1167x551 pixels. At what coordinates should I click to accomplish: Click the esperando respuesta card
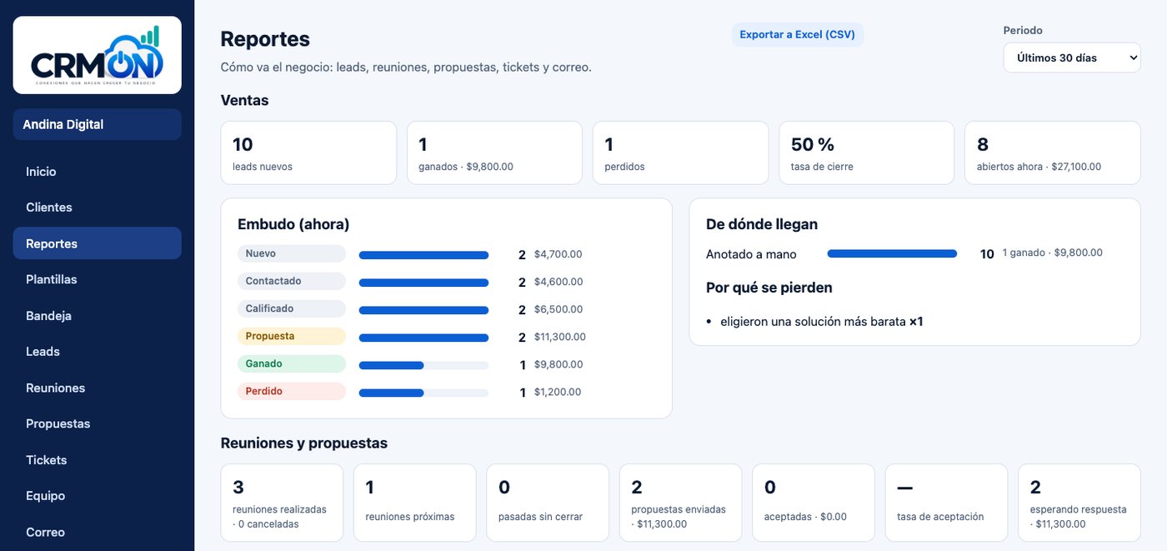(1079, 503)
